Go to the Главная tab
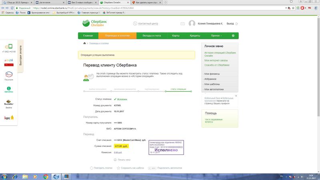This screenshot has width=320, height=180. tap(88, 36)
